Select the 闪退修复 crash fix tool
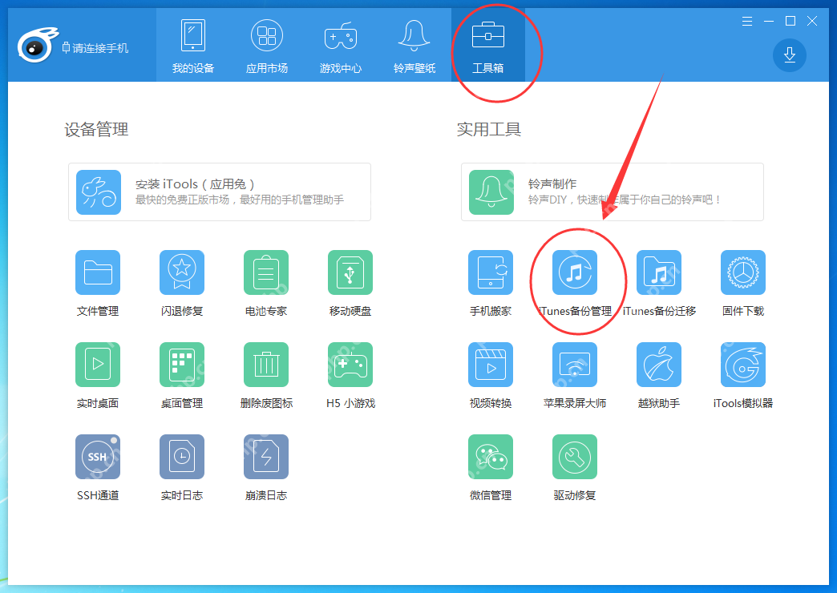 [x=182, y=272]
